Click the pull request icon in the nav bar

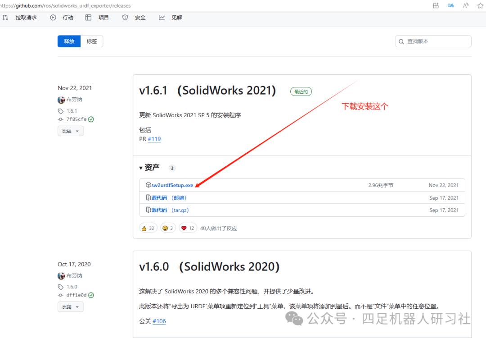[5, 18]
